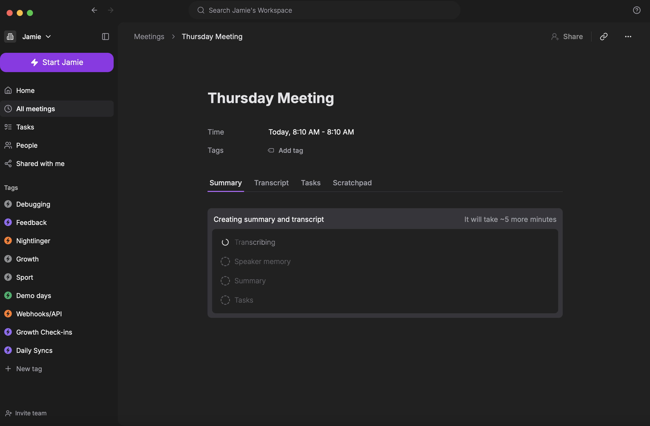The image size is (650, 426).
Task: View items Shared with me
Action: (40, 163)
